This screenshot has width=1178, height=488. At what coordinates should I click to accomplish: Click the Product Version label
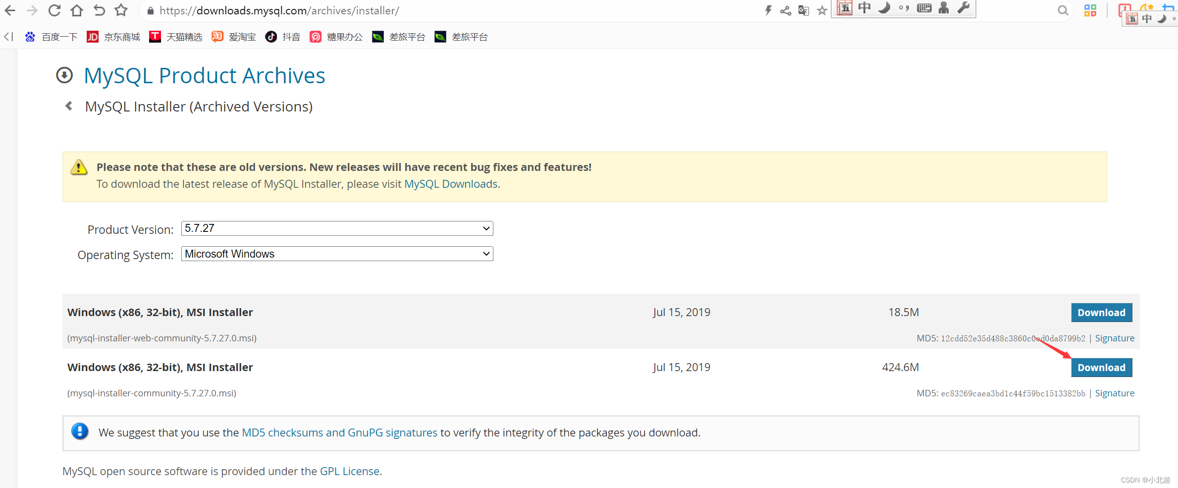[130, 229]
